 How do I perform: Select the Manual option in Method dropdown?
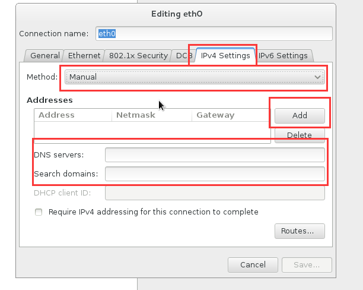pos(195,77)
